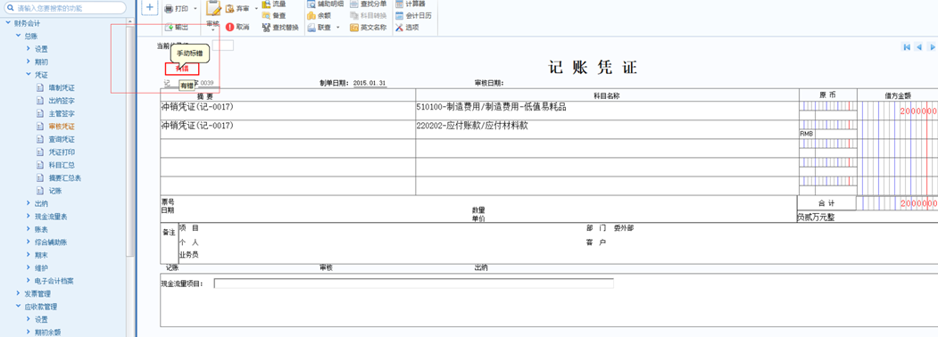Click the 余额 balance icon
Screen dimensions: 938x337
pyautogui.click(x=311, y=15)
